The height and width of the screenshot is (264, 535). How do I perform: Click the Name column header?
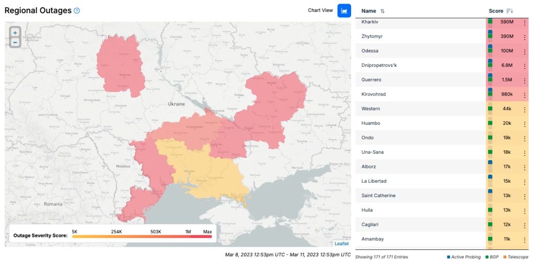pos(369,11)
